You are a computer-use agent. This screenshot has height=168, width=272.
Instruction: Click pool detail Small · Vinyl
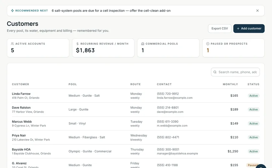click(77, 124)
